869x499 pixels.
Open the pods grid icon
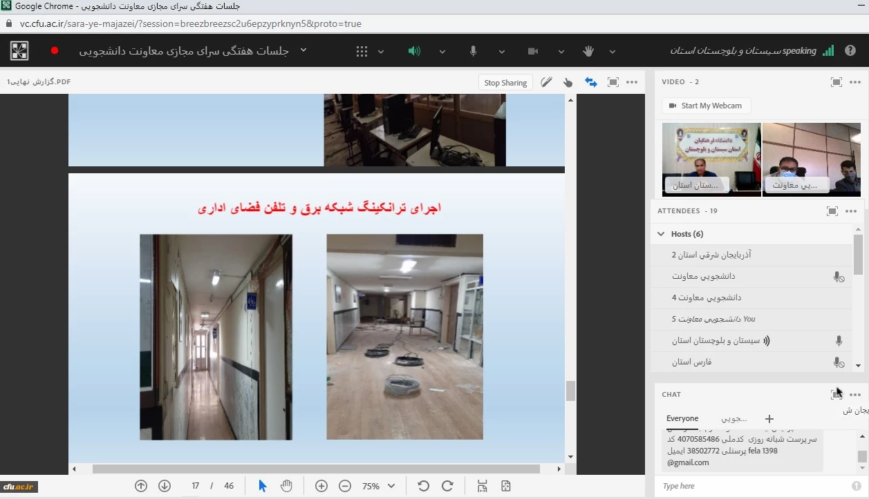click(362, 51)
